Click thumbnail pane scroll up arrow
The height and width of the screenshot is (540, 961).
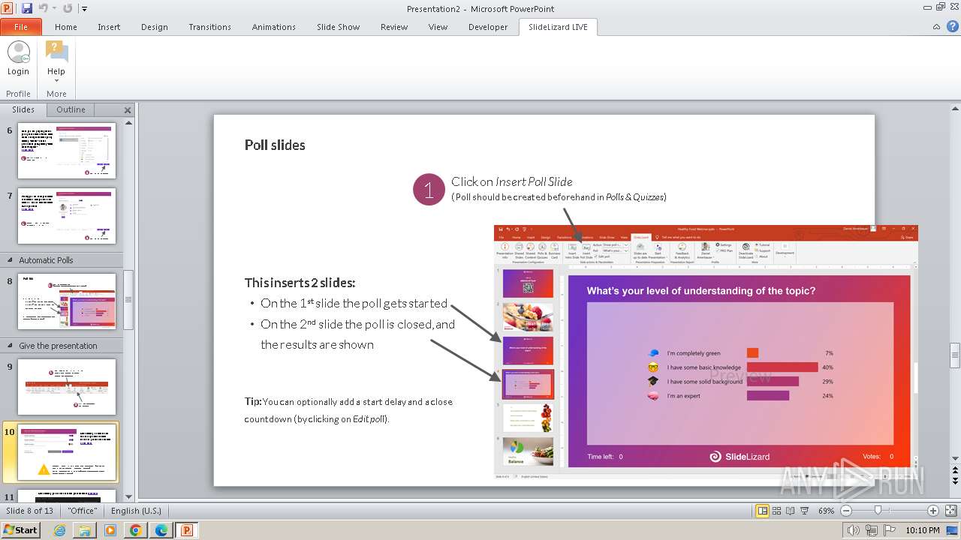tap(128, 123)
